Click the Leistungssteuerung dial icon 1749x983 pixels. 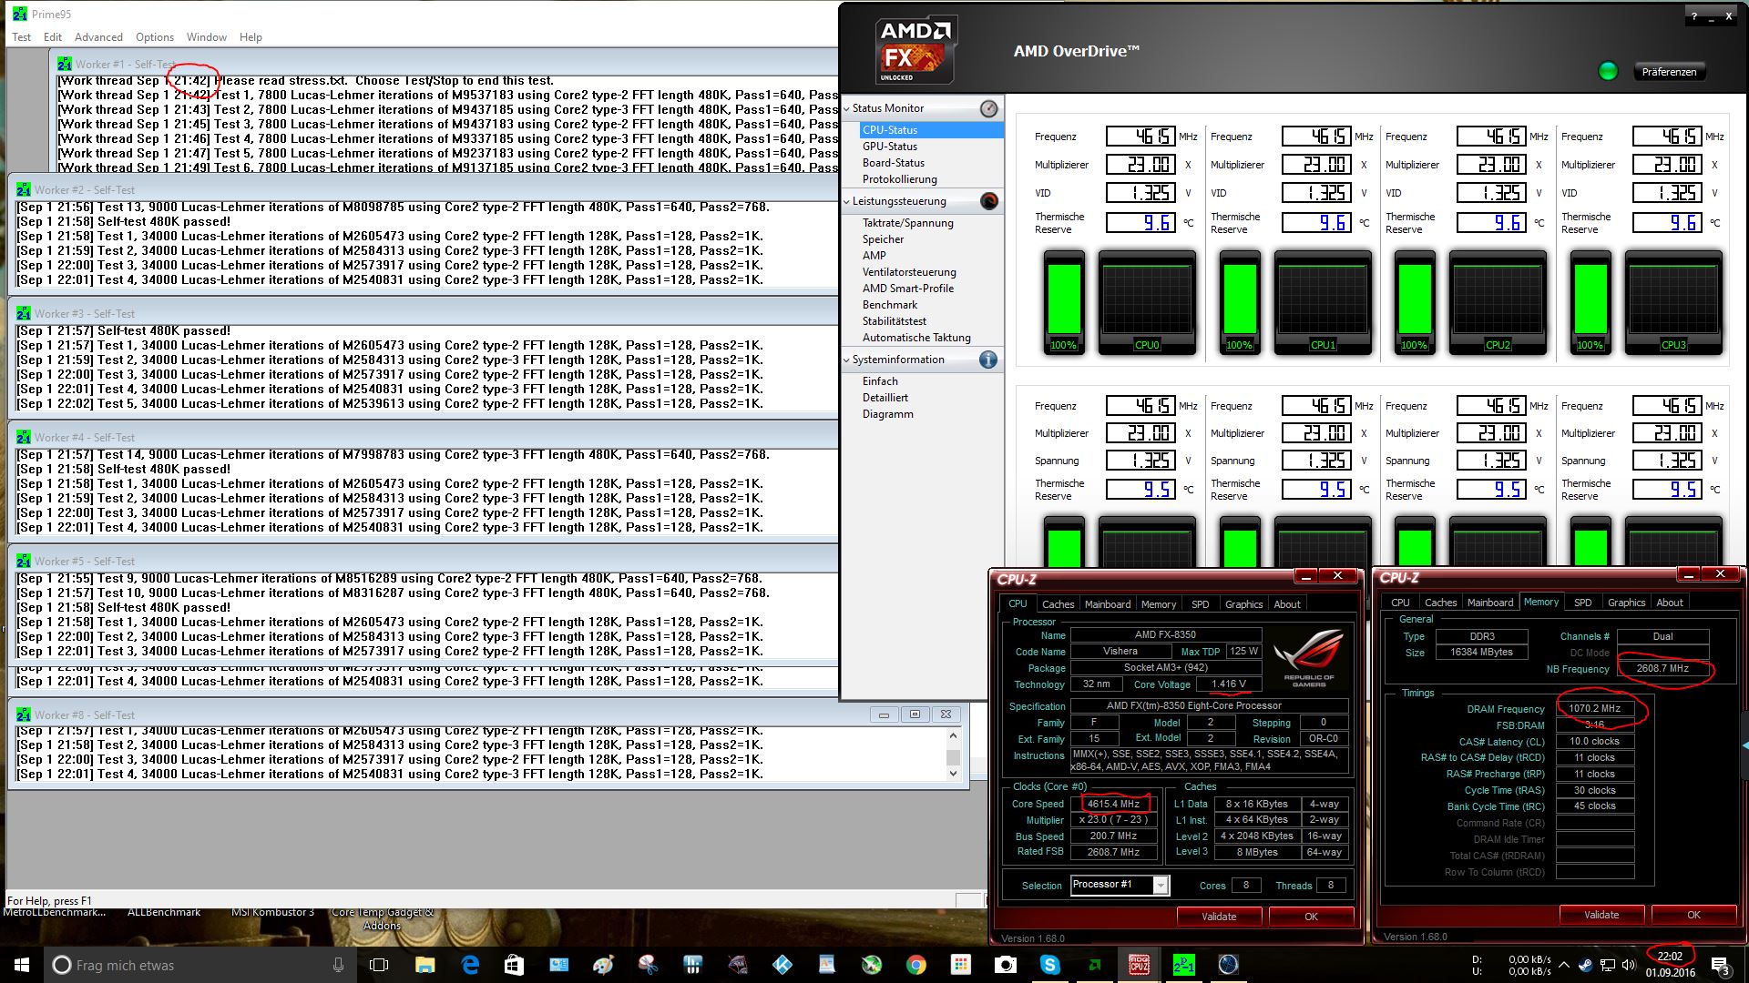[988, 201]
